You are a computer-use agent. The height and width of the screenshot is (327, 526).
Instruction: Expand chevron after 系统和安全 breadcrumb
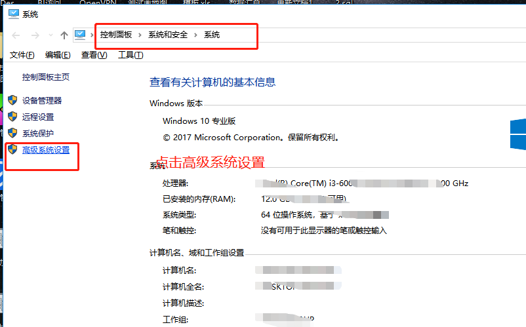click(x=195, y=35)
